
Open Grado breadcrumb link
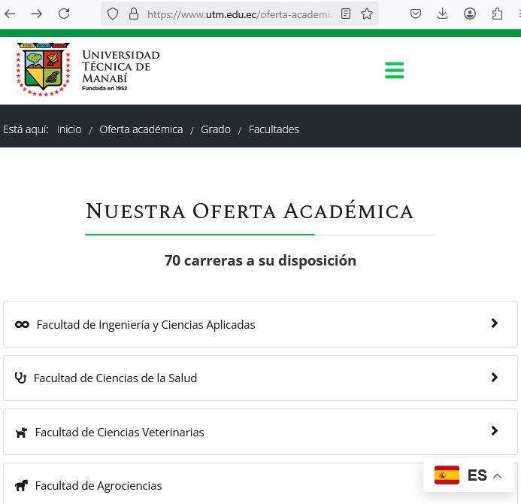[216, 129]
